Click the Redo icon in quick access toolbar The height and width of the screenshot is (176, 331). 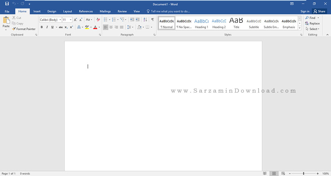point(22,4)
